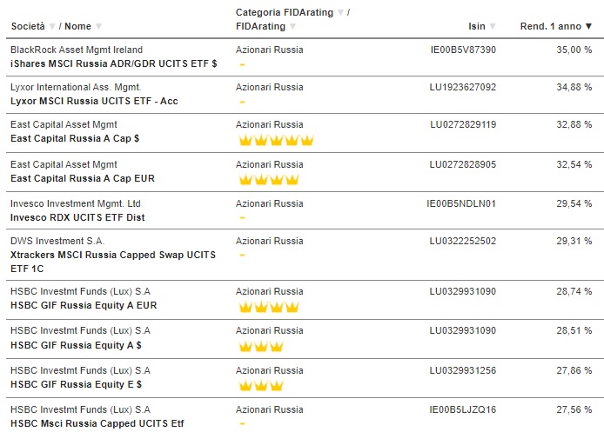Select ISIN LU1923627092
604x432 pixels.
(463, 87)
